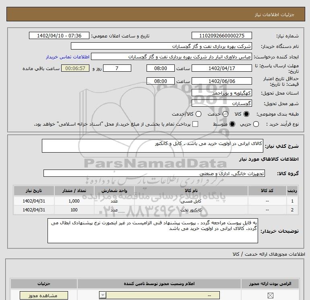The height and width of the screenshot is (300, 310).
Task: Click the تاریخ نیاز column header
Action: point(34,190)
